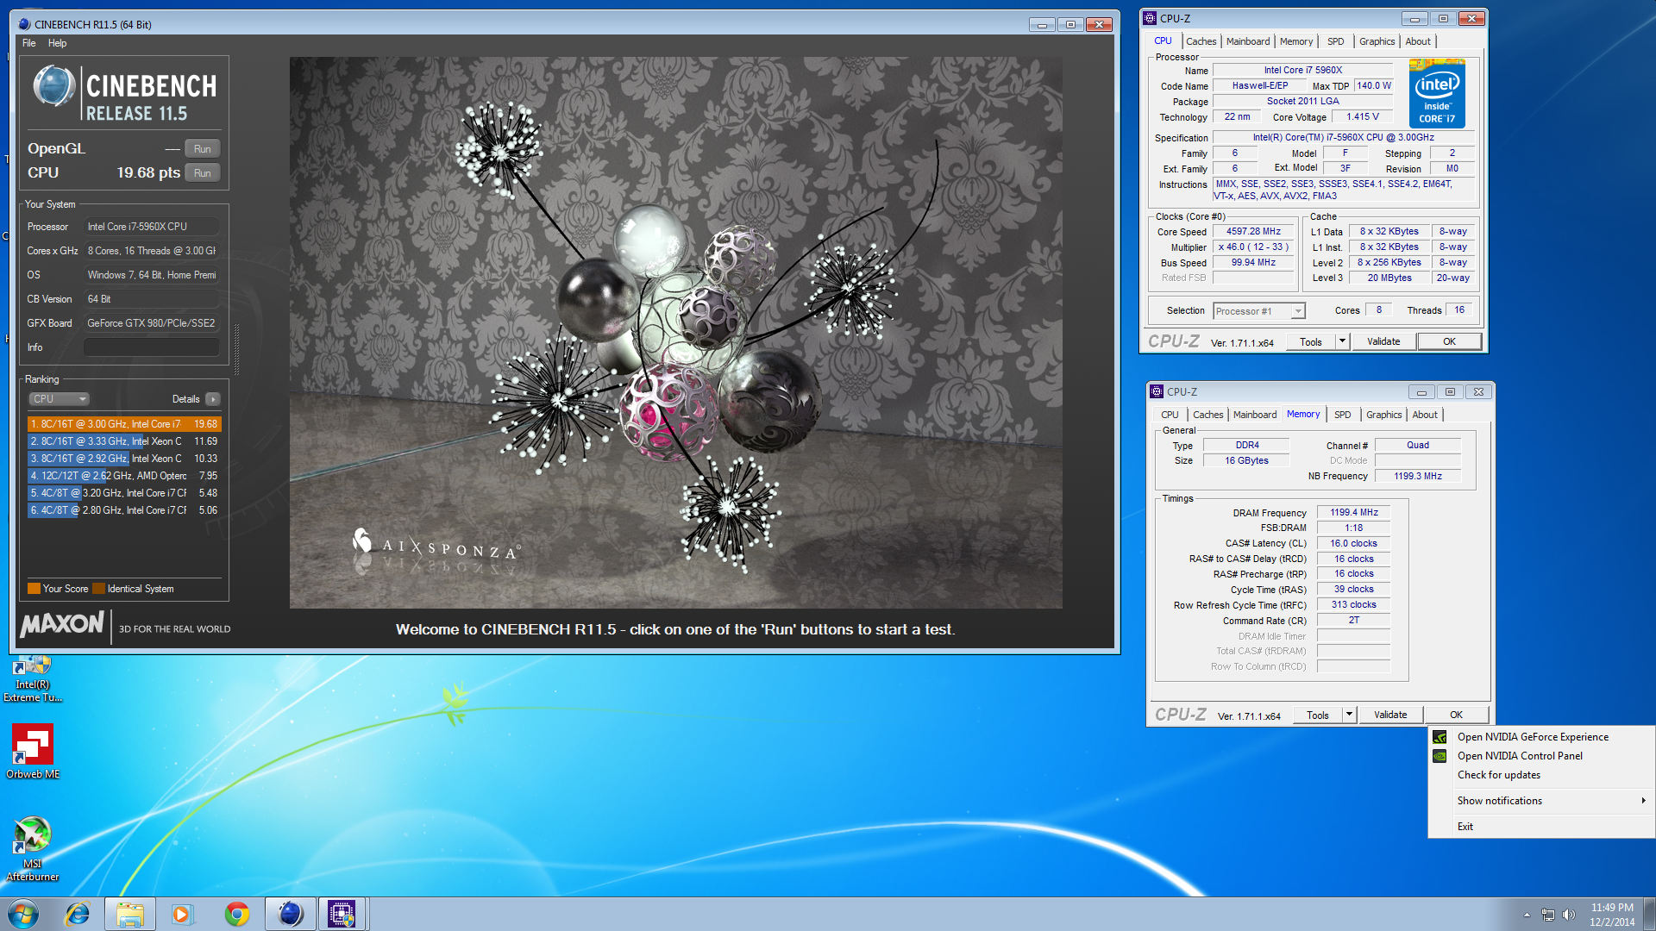Switch to SPD tab in top CPU-Z

tap(1335, 41)
